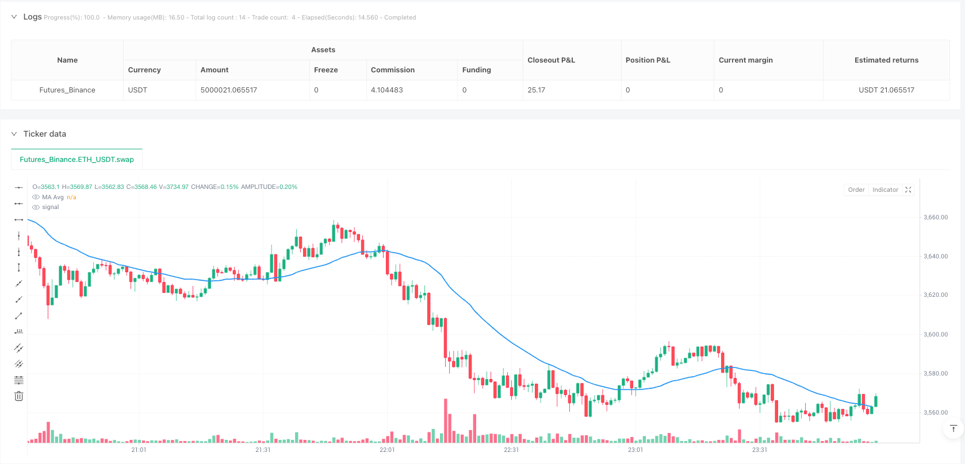Viewport: 965px width, 464px height.
Task: Collapse the Logs section
Action: (x=14, y=17)
